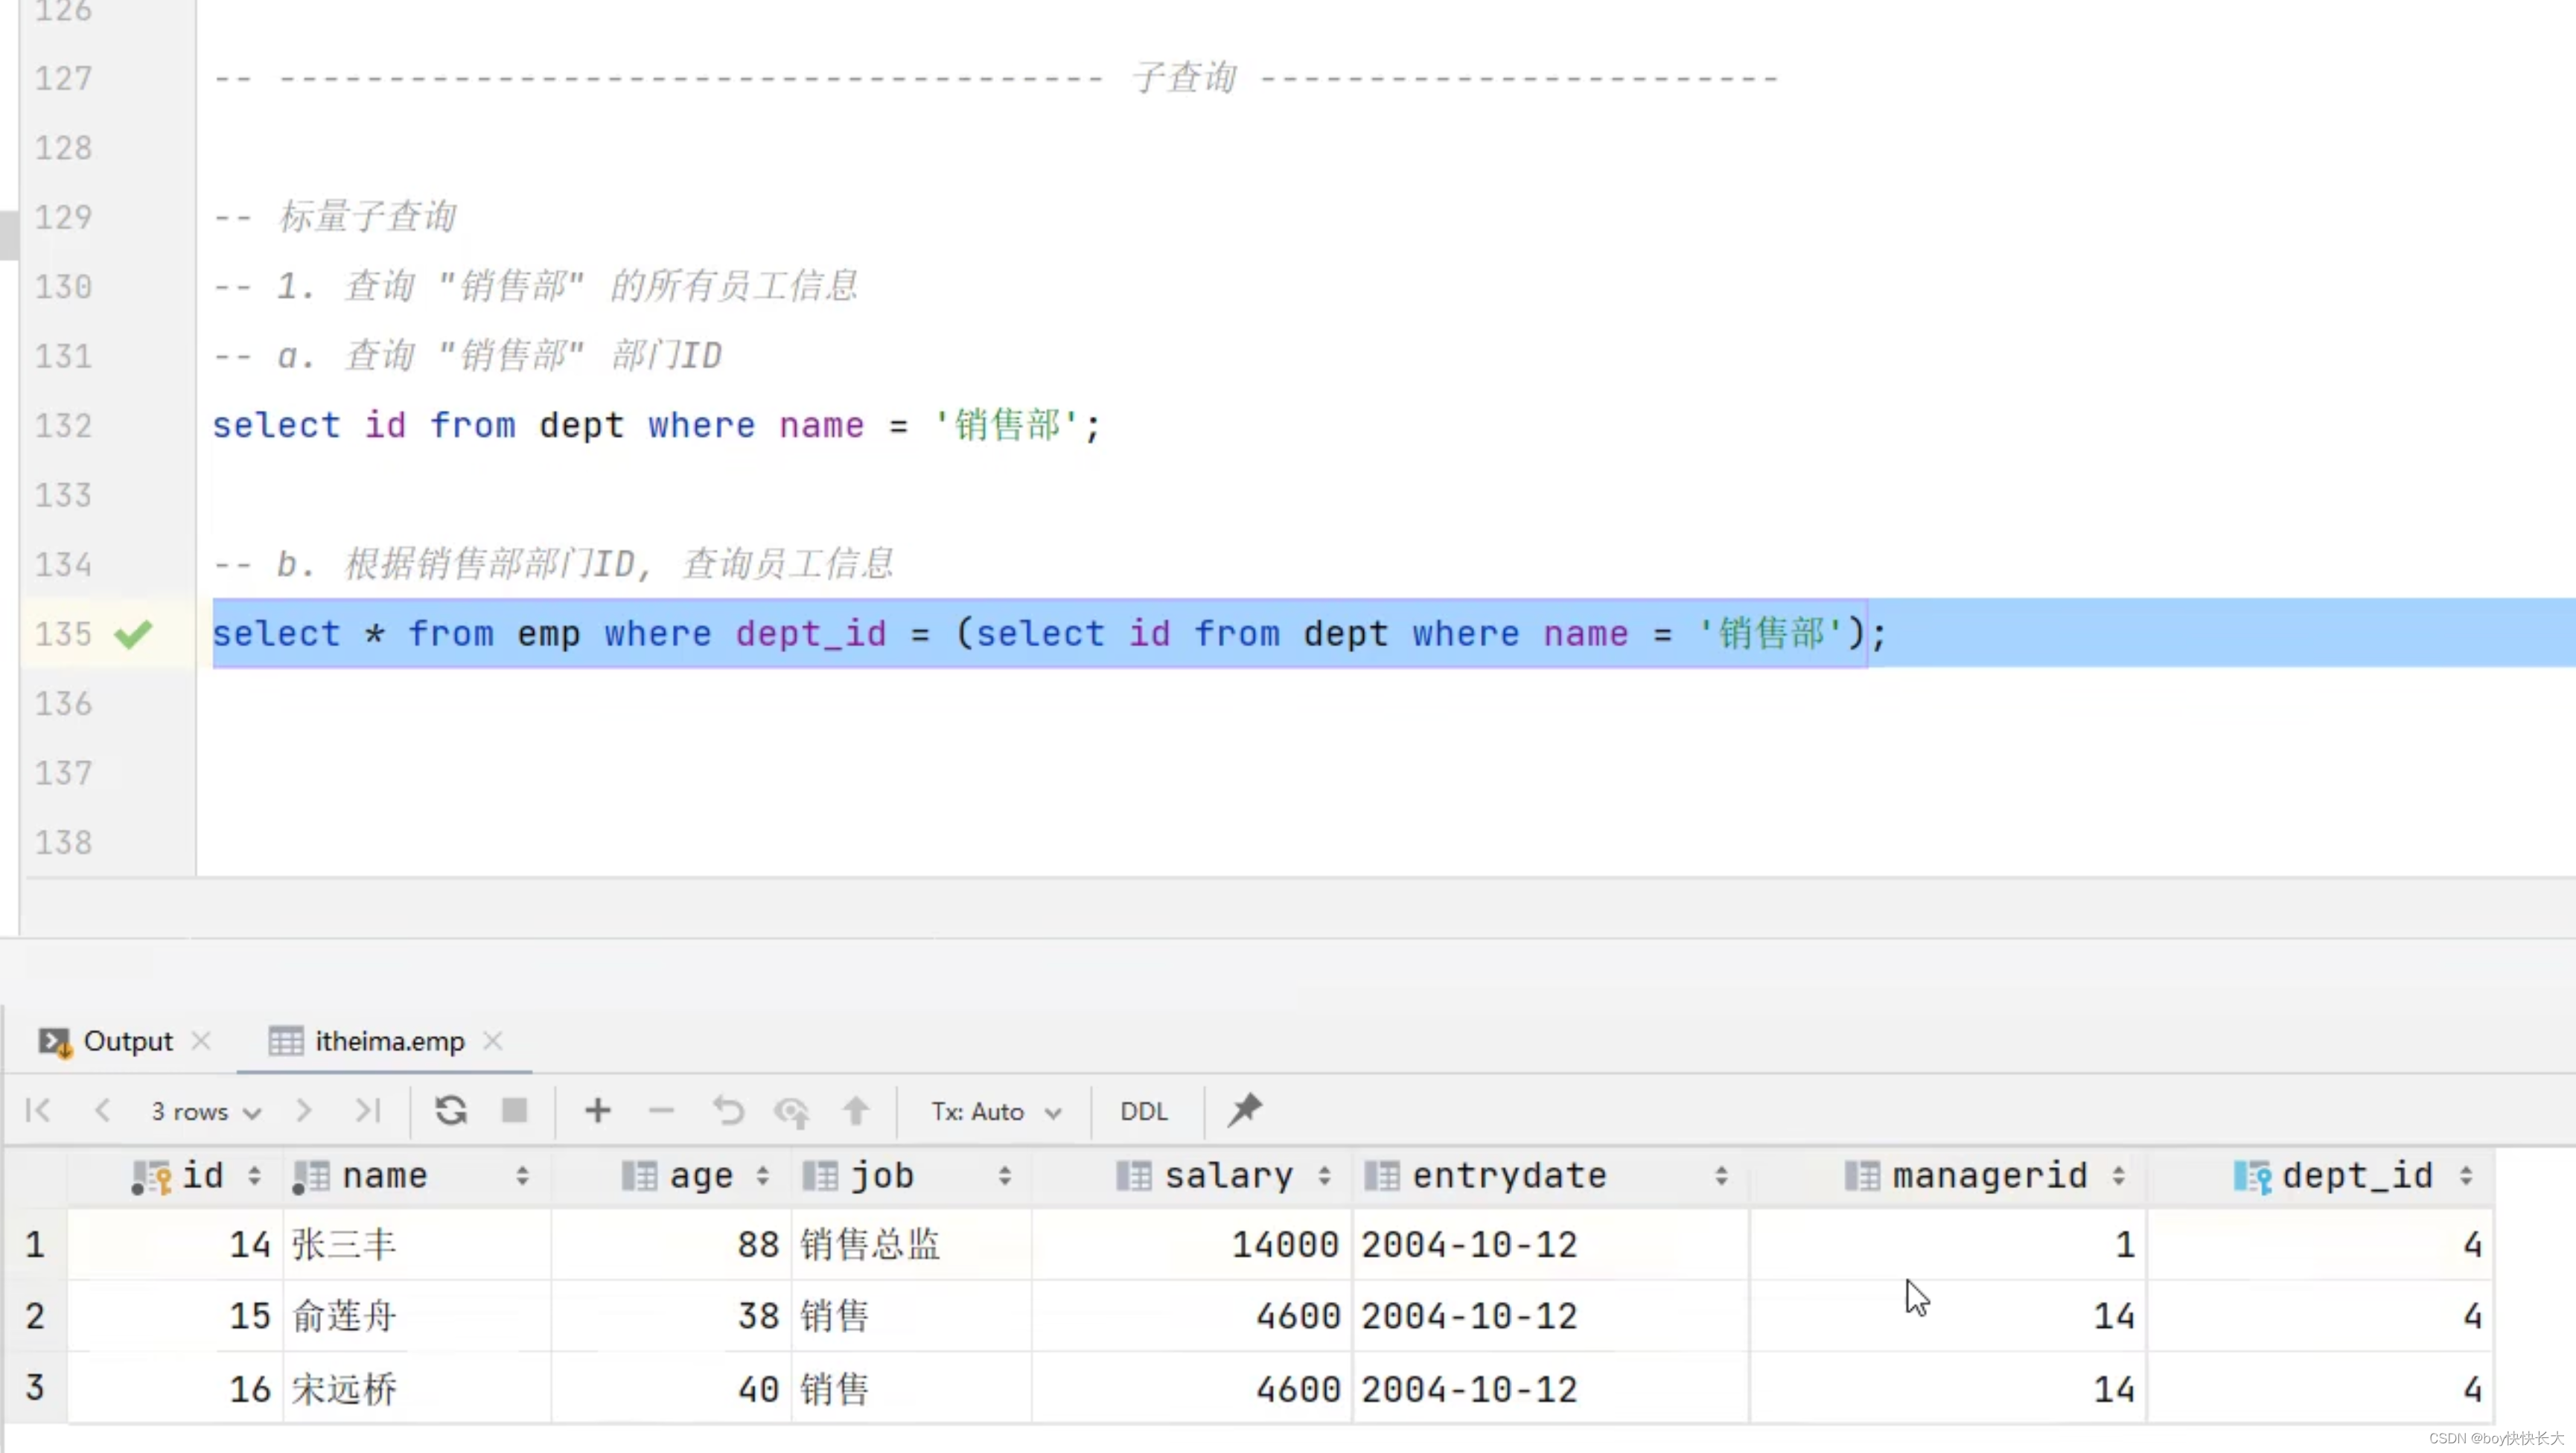Click the navigate to last page button
The image size is (2576, 1453).
click(366, 1111)
